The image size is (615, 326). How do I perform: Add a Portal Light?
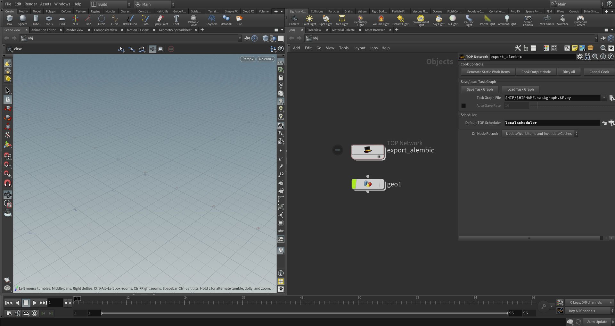487,20
